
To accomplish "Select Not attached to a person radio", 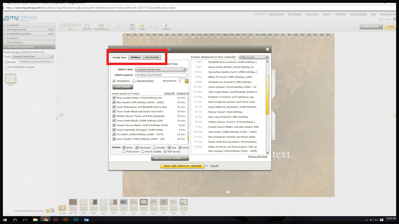I will [x=7, y=67].
